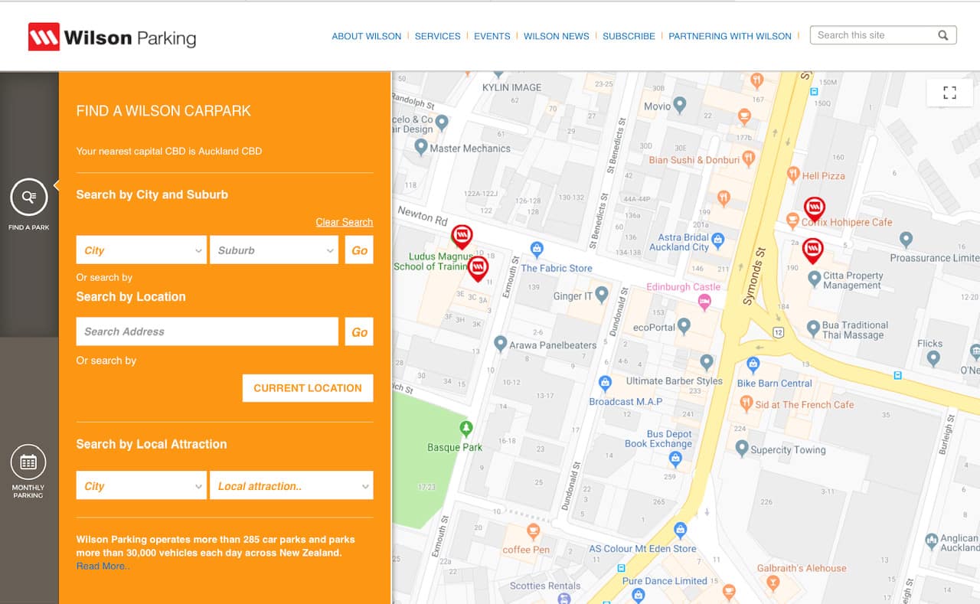Click the Bus Depot Book Exchange pin

click(675, 459)
